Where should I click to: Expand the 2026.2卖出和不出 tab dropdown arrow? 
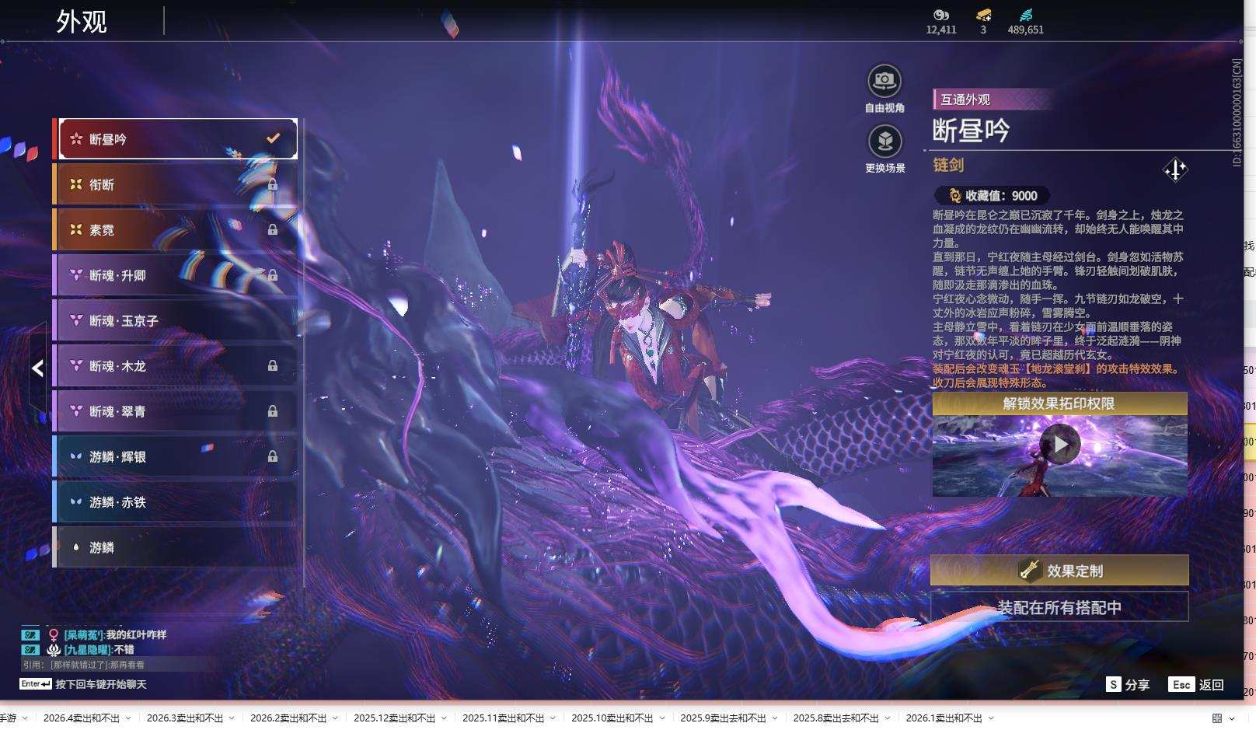point(334,718)
